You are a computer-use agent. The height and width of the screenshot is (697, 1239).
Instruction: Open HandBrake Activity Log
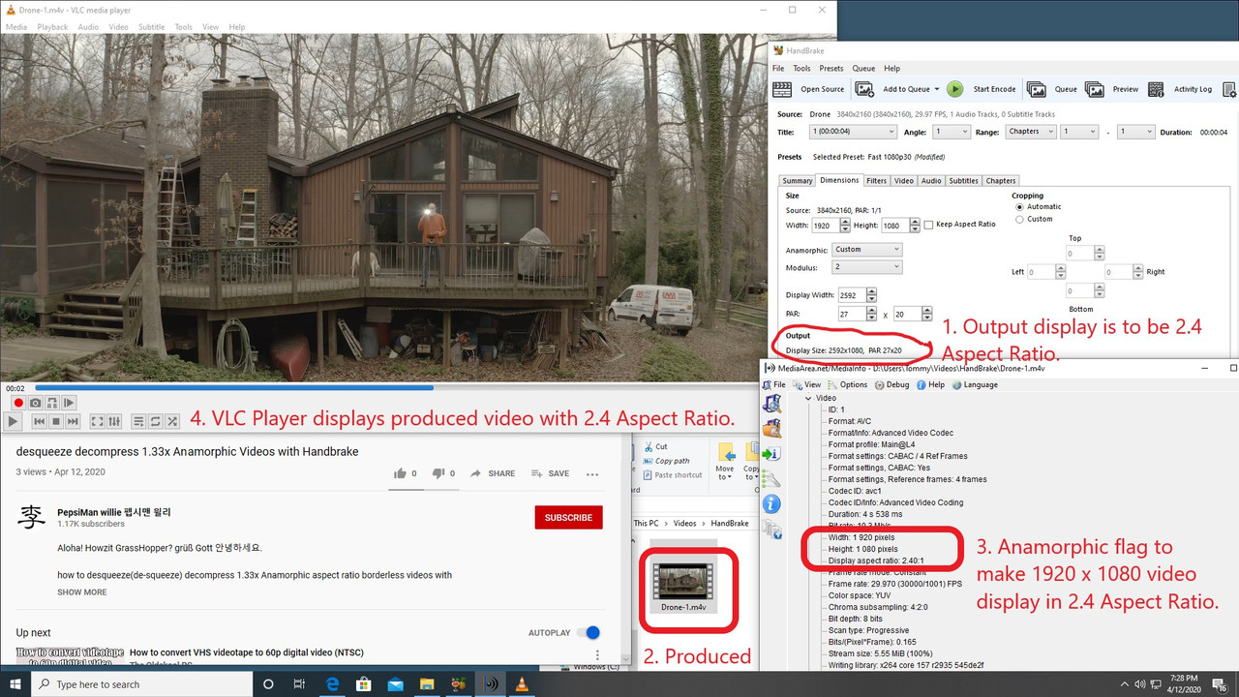pos(1180,89)
